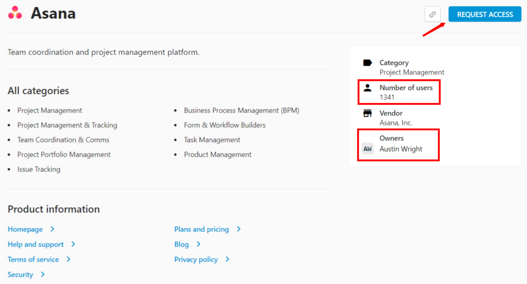Click the chevron next to Plans and pricing
The width and height of the screenshot is (527, 284).
(239, 229)
